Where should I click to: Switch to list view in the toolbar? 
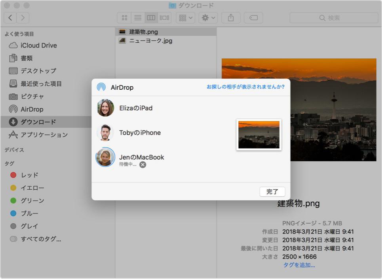(137, 17)
